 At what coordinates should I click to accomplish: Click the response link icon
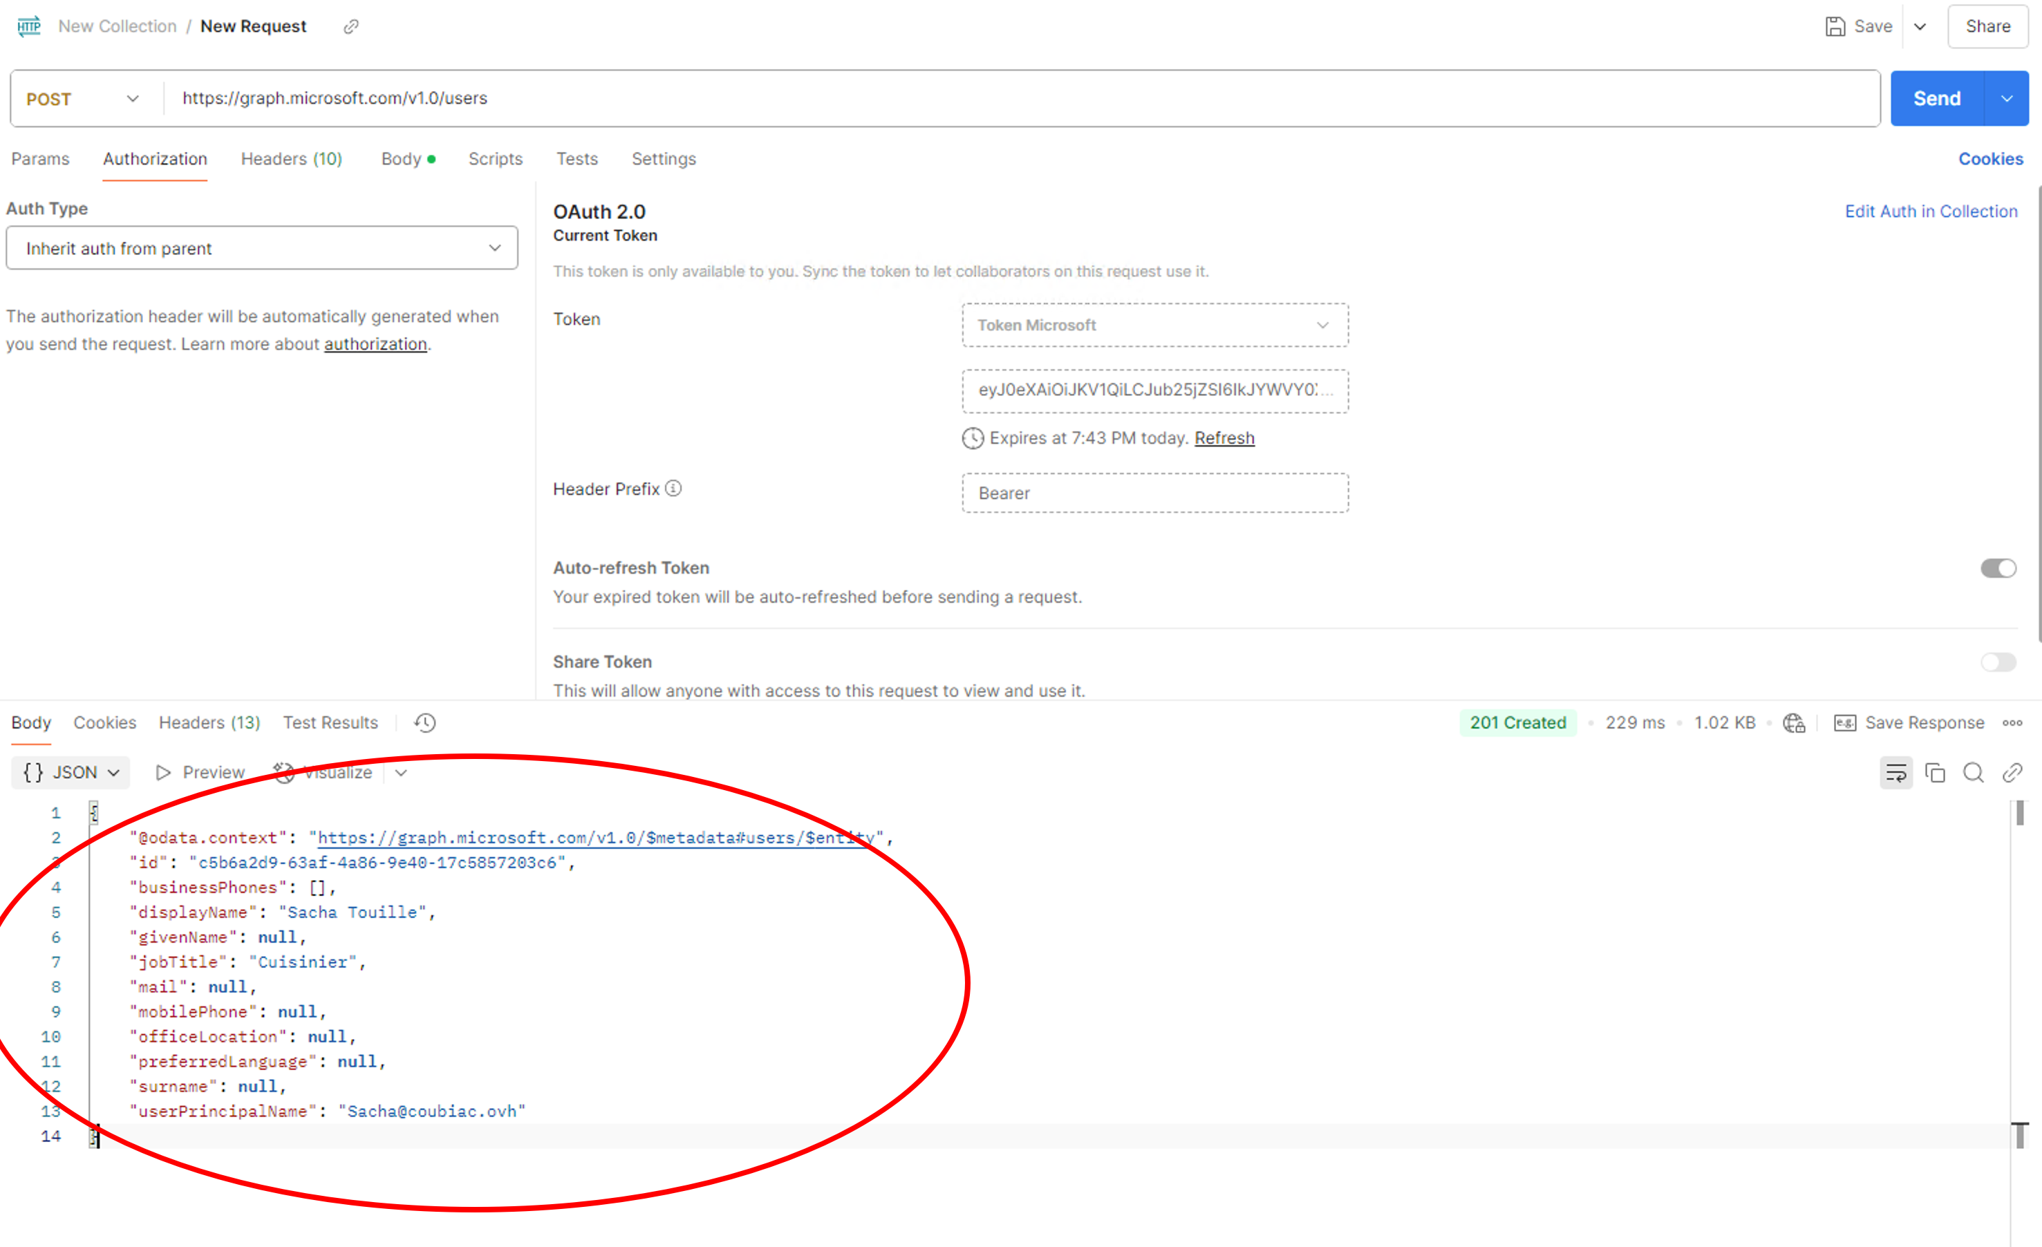[2012, 773]
